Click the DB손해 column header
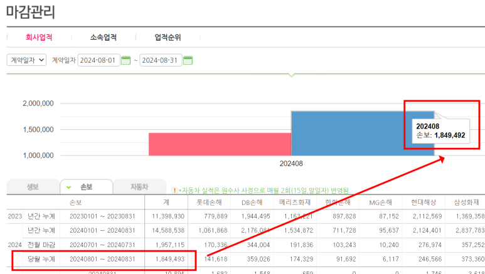Viewport: 485px width, 274px height. (x=252, y=203)
